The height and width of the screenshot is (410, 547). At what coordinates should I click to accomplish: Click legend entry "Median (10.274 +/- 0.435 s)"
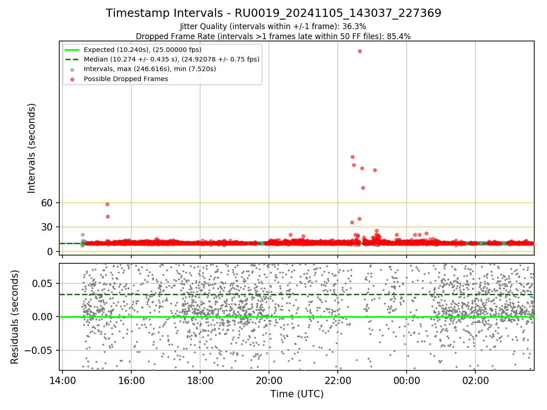coord(171,59)
